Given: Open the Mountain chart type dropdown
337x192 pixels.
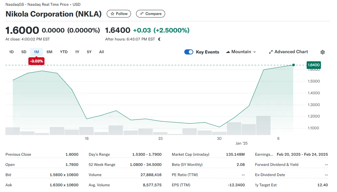Looking at the screenshot, I should coord(241,52).
